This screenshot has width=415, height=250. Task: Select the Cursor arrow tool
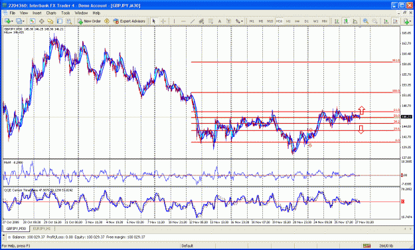(x=154, y=21)
